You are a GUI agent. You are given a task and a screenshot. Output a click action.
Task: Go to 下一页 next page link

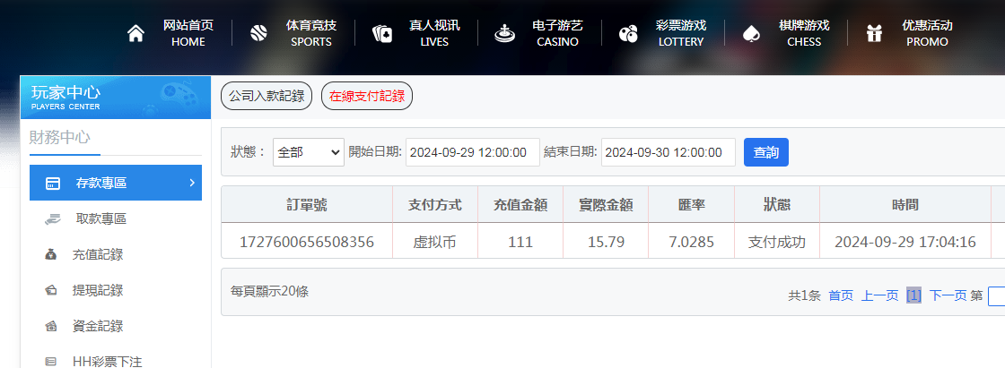click(x=948, y=295)
